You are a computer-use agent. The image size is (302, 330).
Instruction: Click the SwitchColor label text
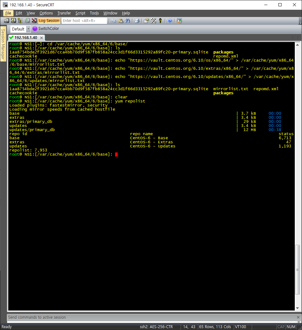coord(49,28)
